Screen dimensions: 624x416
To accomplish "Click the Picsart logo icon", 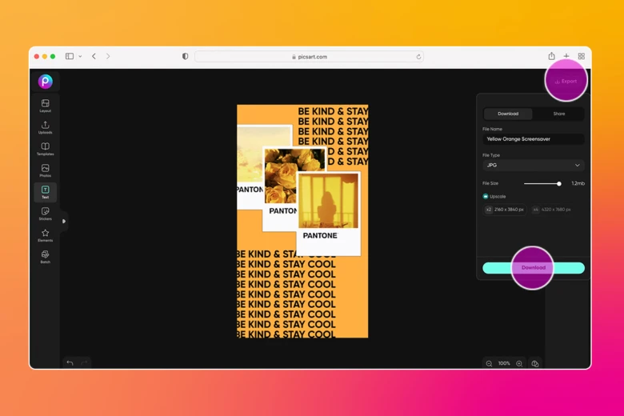I will coord(46,81).
